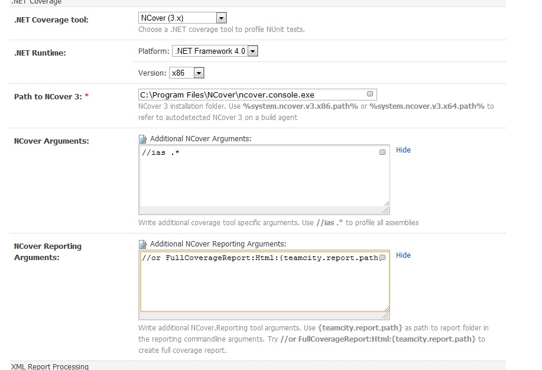Screen dimensions: 542x370
Task: Click the 'Platform:' label
Action: tap(154, 51)
